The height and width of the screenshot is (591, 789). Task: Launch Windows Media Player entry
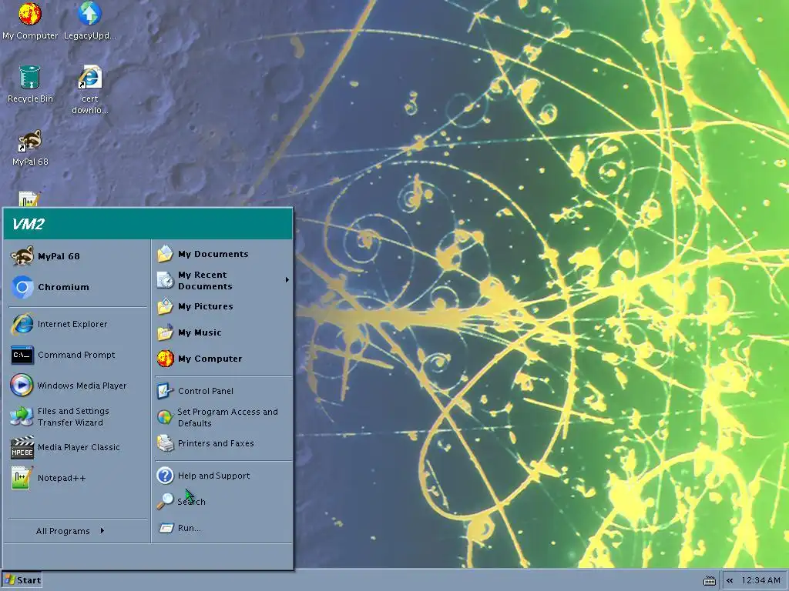[77, 386]
